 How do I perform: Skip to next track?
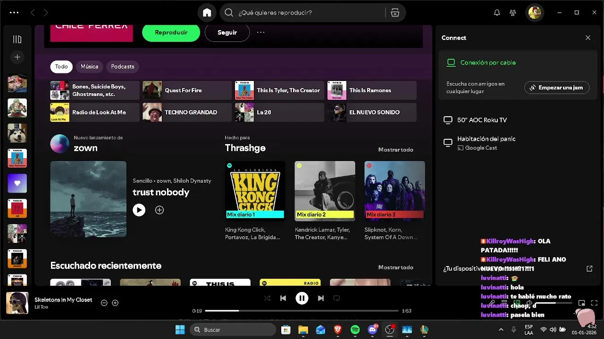[x=321, y=298]
